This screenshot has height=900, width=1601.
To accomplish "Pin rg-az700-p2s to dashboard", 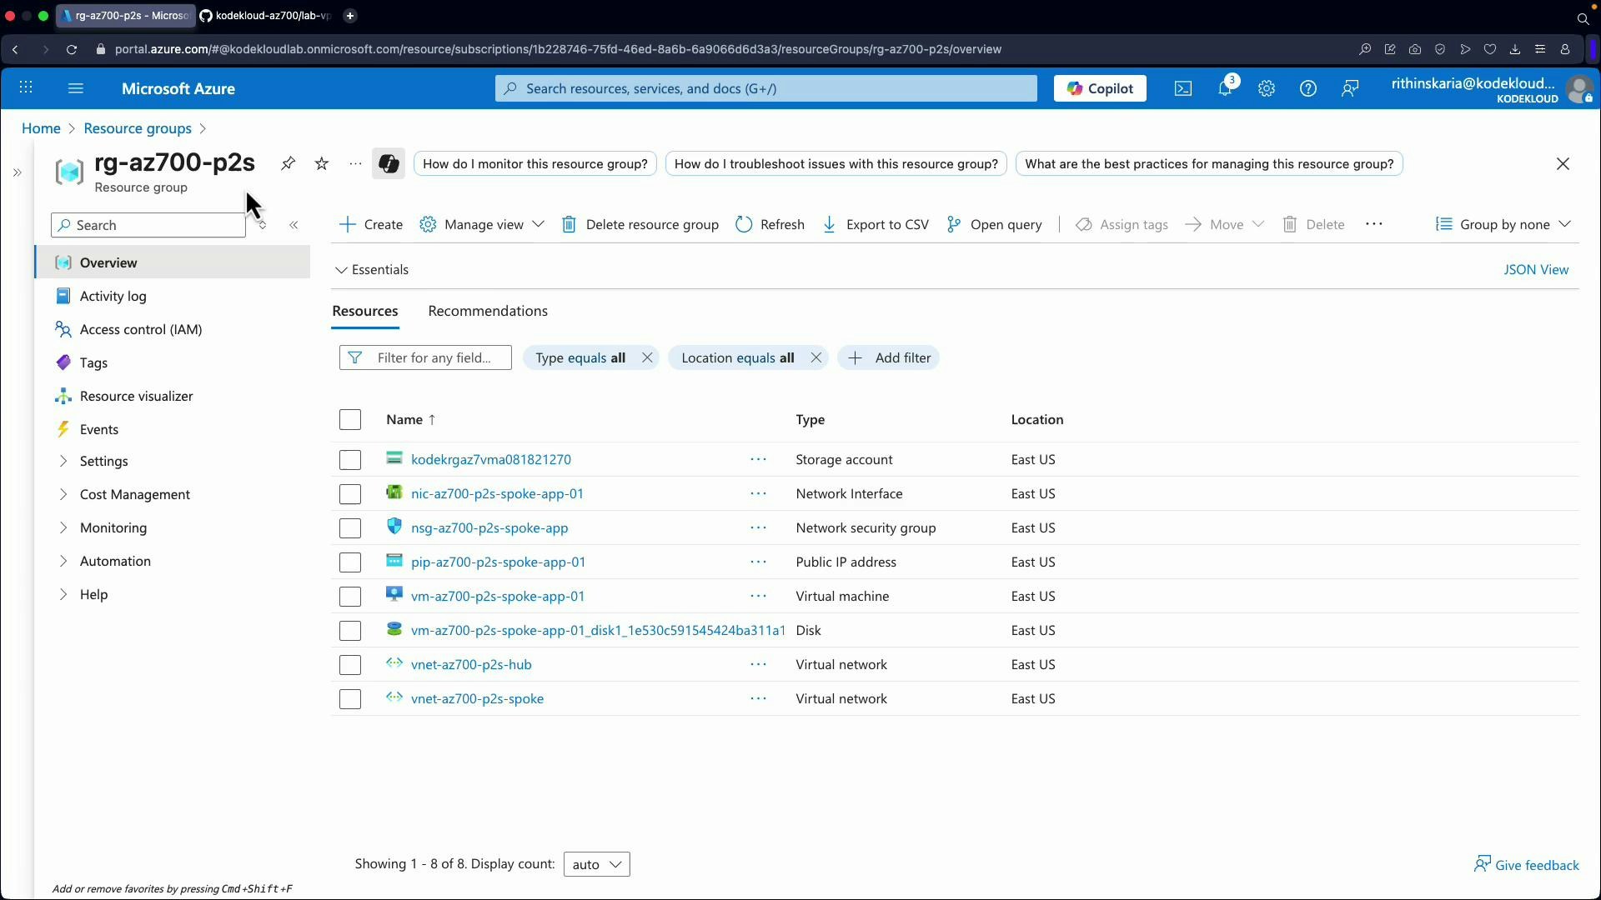I will 288,163.
